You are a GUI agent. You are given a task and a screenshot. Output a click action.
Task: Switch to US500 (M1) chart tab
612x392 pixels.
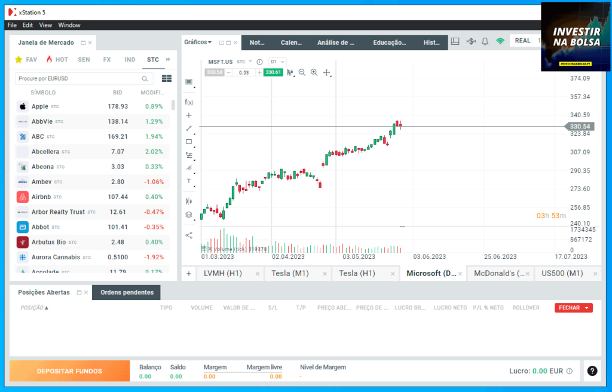tap(562, 273)
